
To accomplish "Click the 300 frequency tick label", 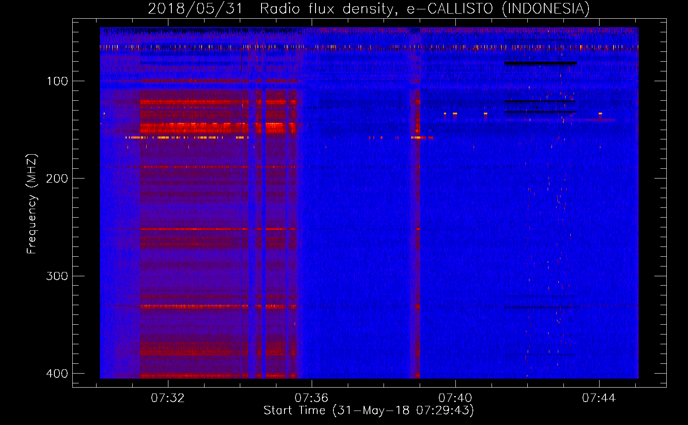I will pyautogui.click(x=57, y=276).
